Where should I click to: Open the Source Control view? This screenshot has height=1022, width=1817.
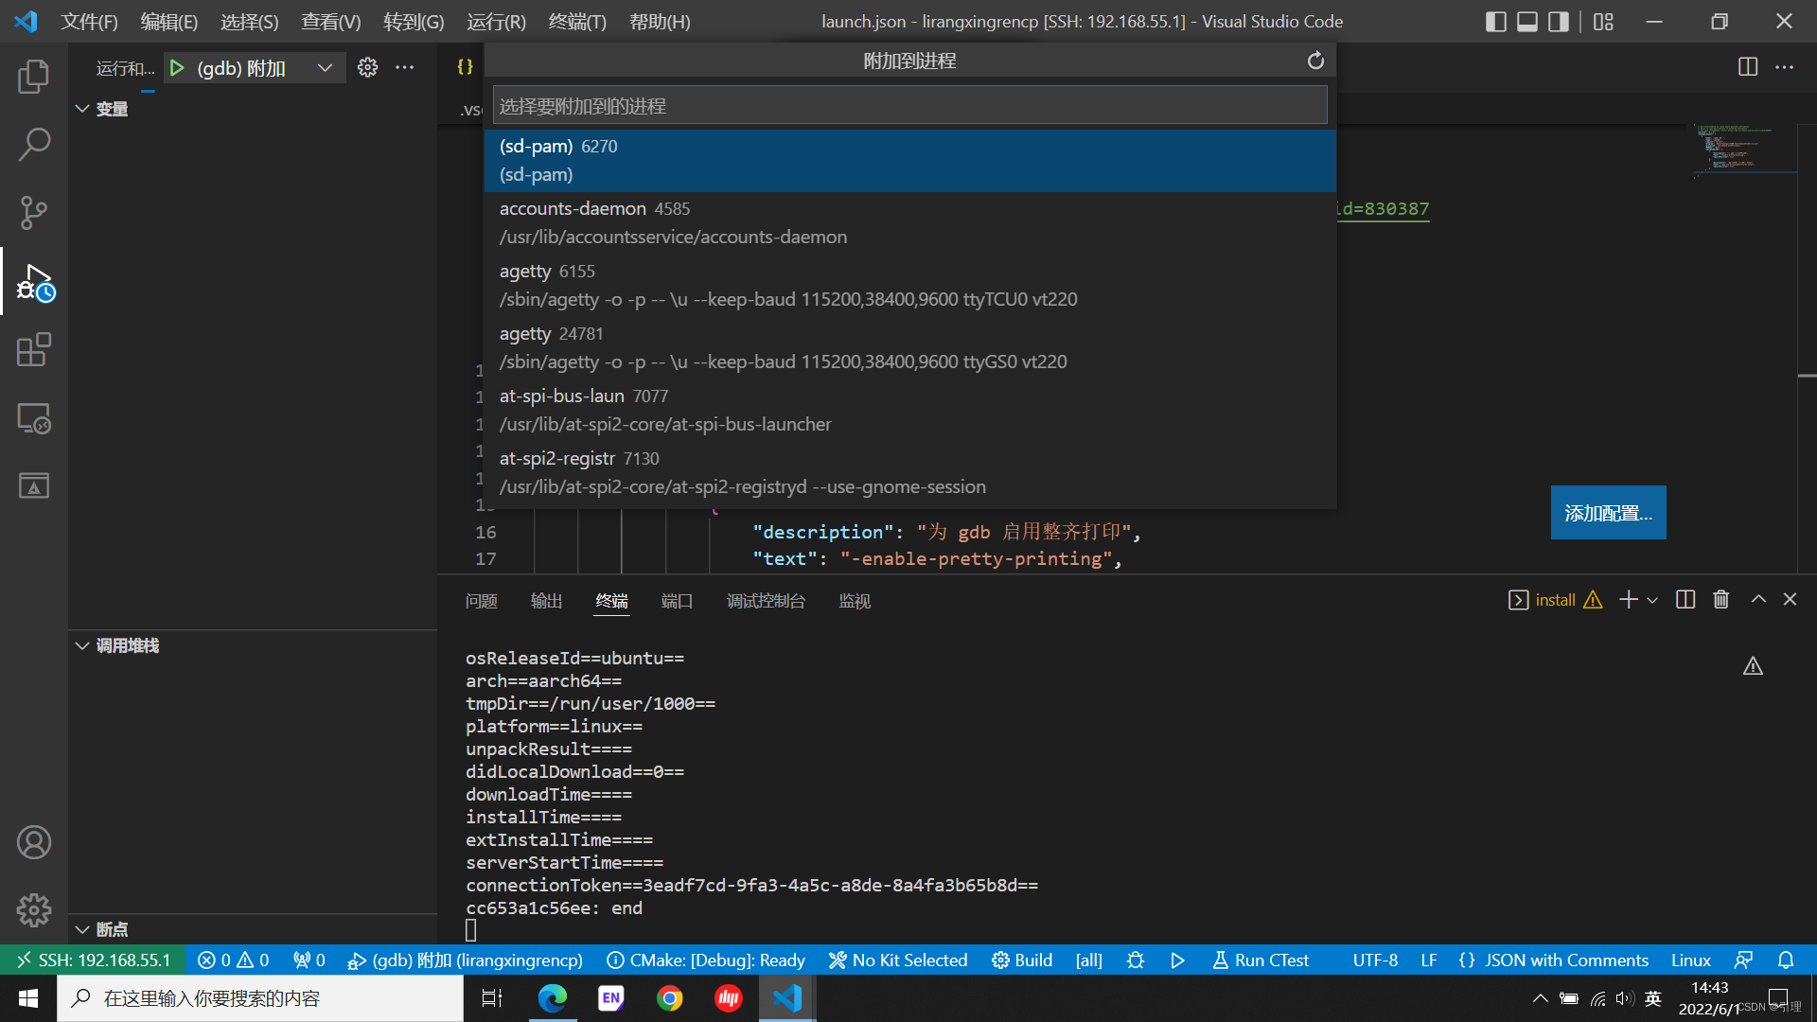point(34,213)
